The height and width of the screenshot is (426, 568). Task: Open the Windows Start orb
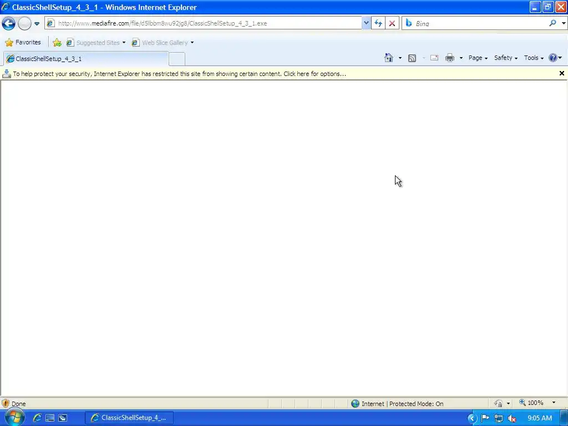14,418
